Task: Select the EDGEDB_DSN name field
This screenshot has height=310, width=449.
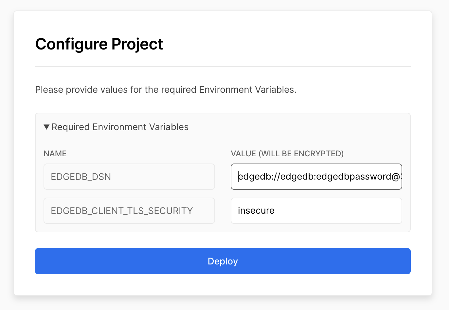Action: tap(129, 177)
